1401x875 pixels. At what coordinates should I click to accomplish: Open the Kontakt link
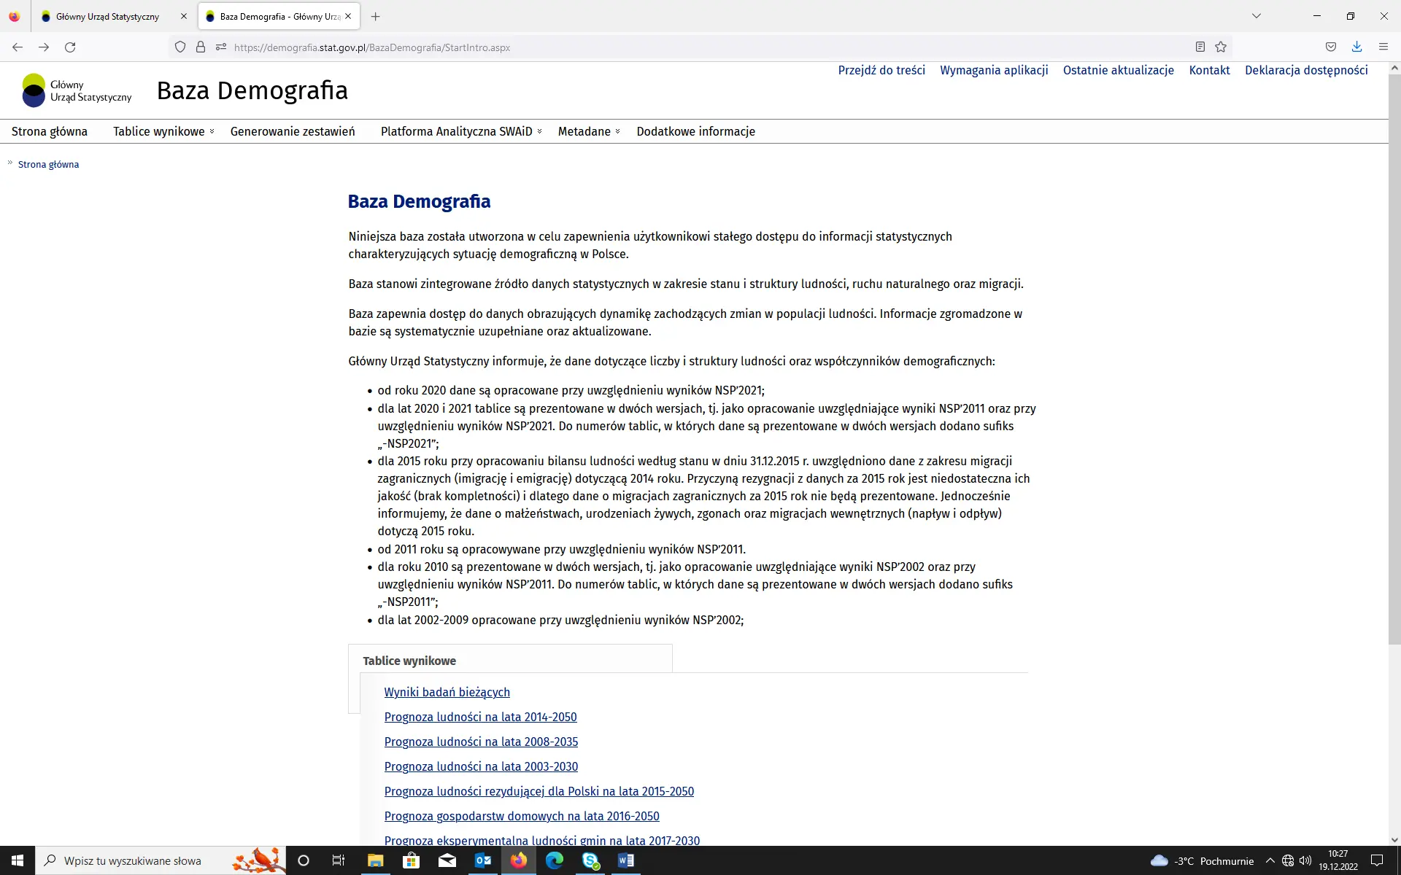click(x=1209, y=70)
